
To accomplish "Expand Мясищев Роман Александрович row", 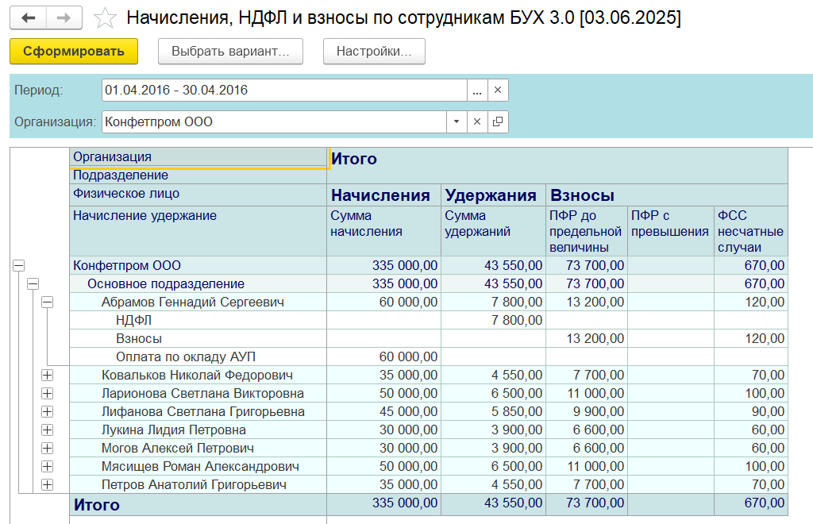I will pos(47,466).
